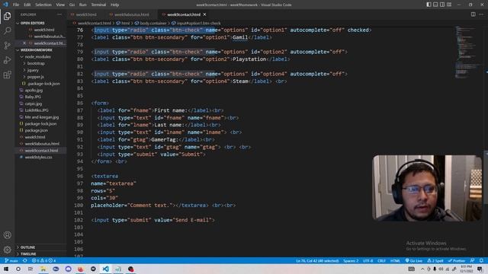Image resolution: width=488 pixels, height=274 pixels.
Task: Open the Run and Debug view
Action: pos(7,60)
